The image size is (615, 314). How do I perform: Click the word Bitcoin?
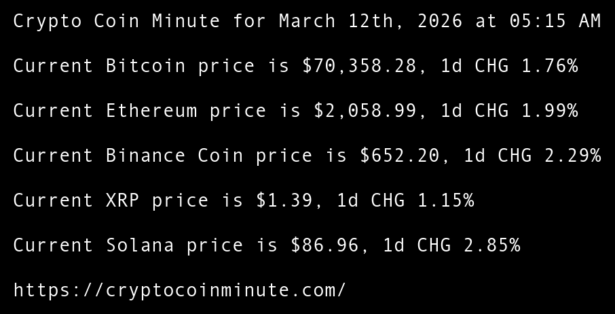tap(145, 66)
